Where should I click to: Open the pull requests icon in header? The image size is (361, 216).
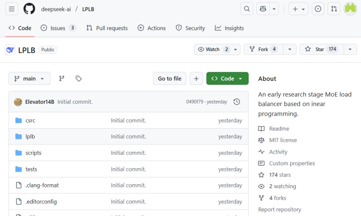tap(334, 9)
